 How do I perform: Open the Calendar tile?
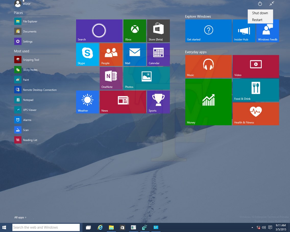(158, 54)
